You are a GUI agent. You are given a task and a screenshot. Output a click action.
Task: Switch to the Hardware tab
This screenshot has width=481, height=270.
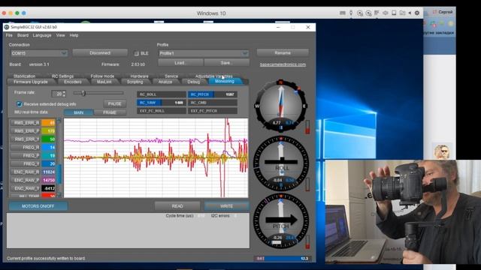point(140,76)
